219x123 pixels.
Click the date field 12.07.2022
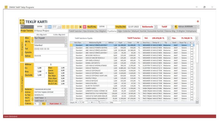[x=133, y=27]
